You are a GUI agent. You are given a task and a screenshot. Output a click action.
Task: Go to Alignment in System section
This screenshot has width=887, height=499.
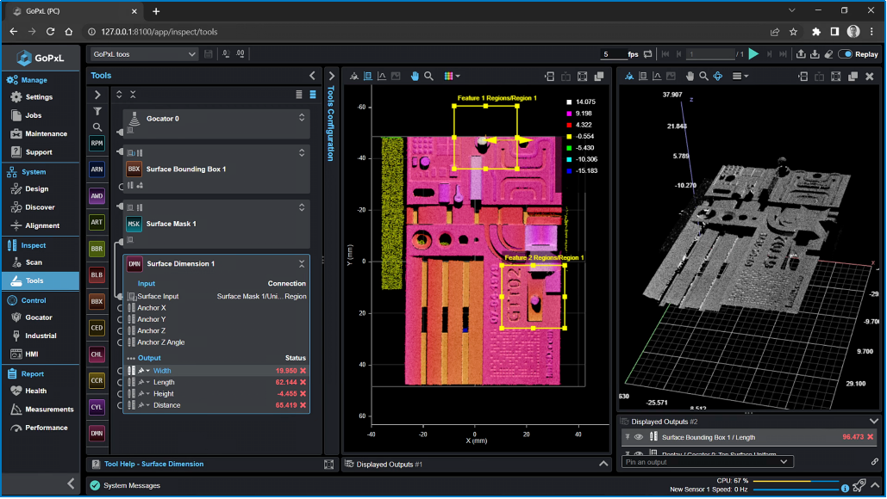(42, 225)
